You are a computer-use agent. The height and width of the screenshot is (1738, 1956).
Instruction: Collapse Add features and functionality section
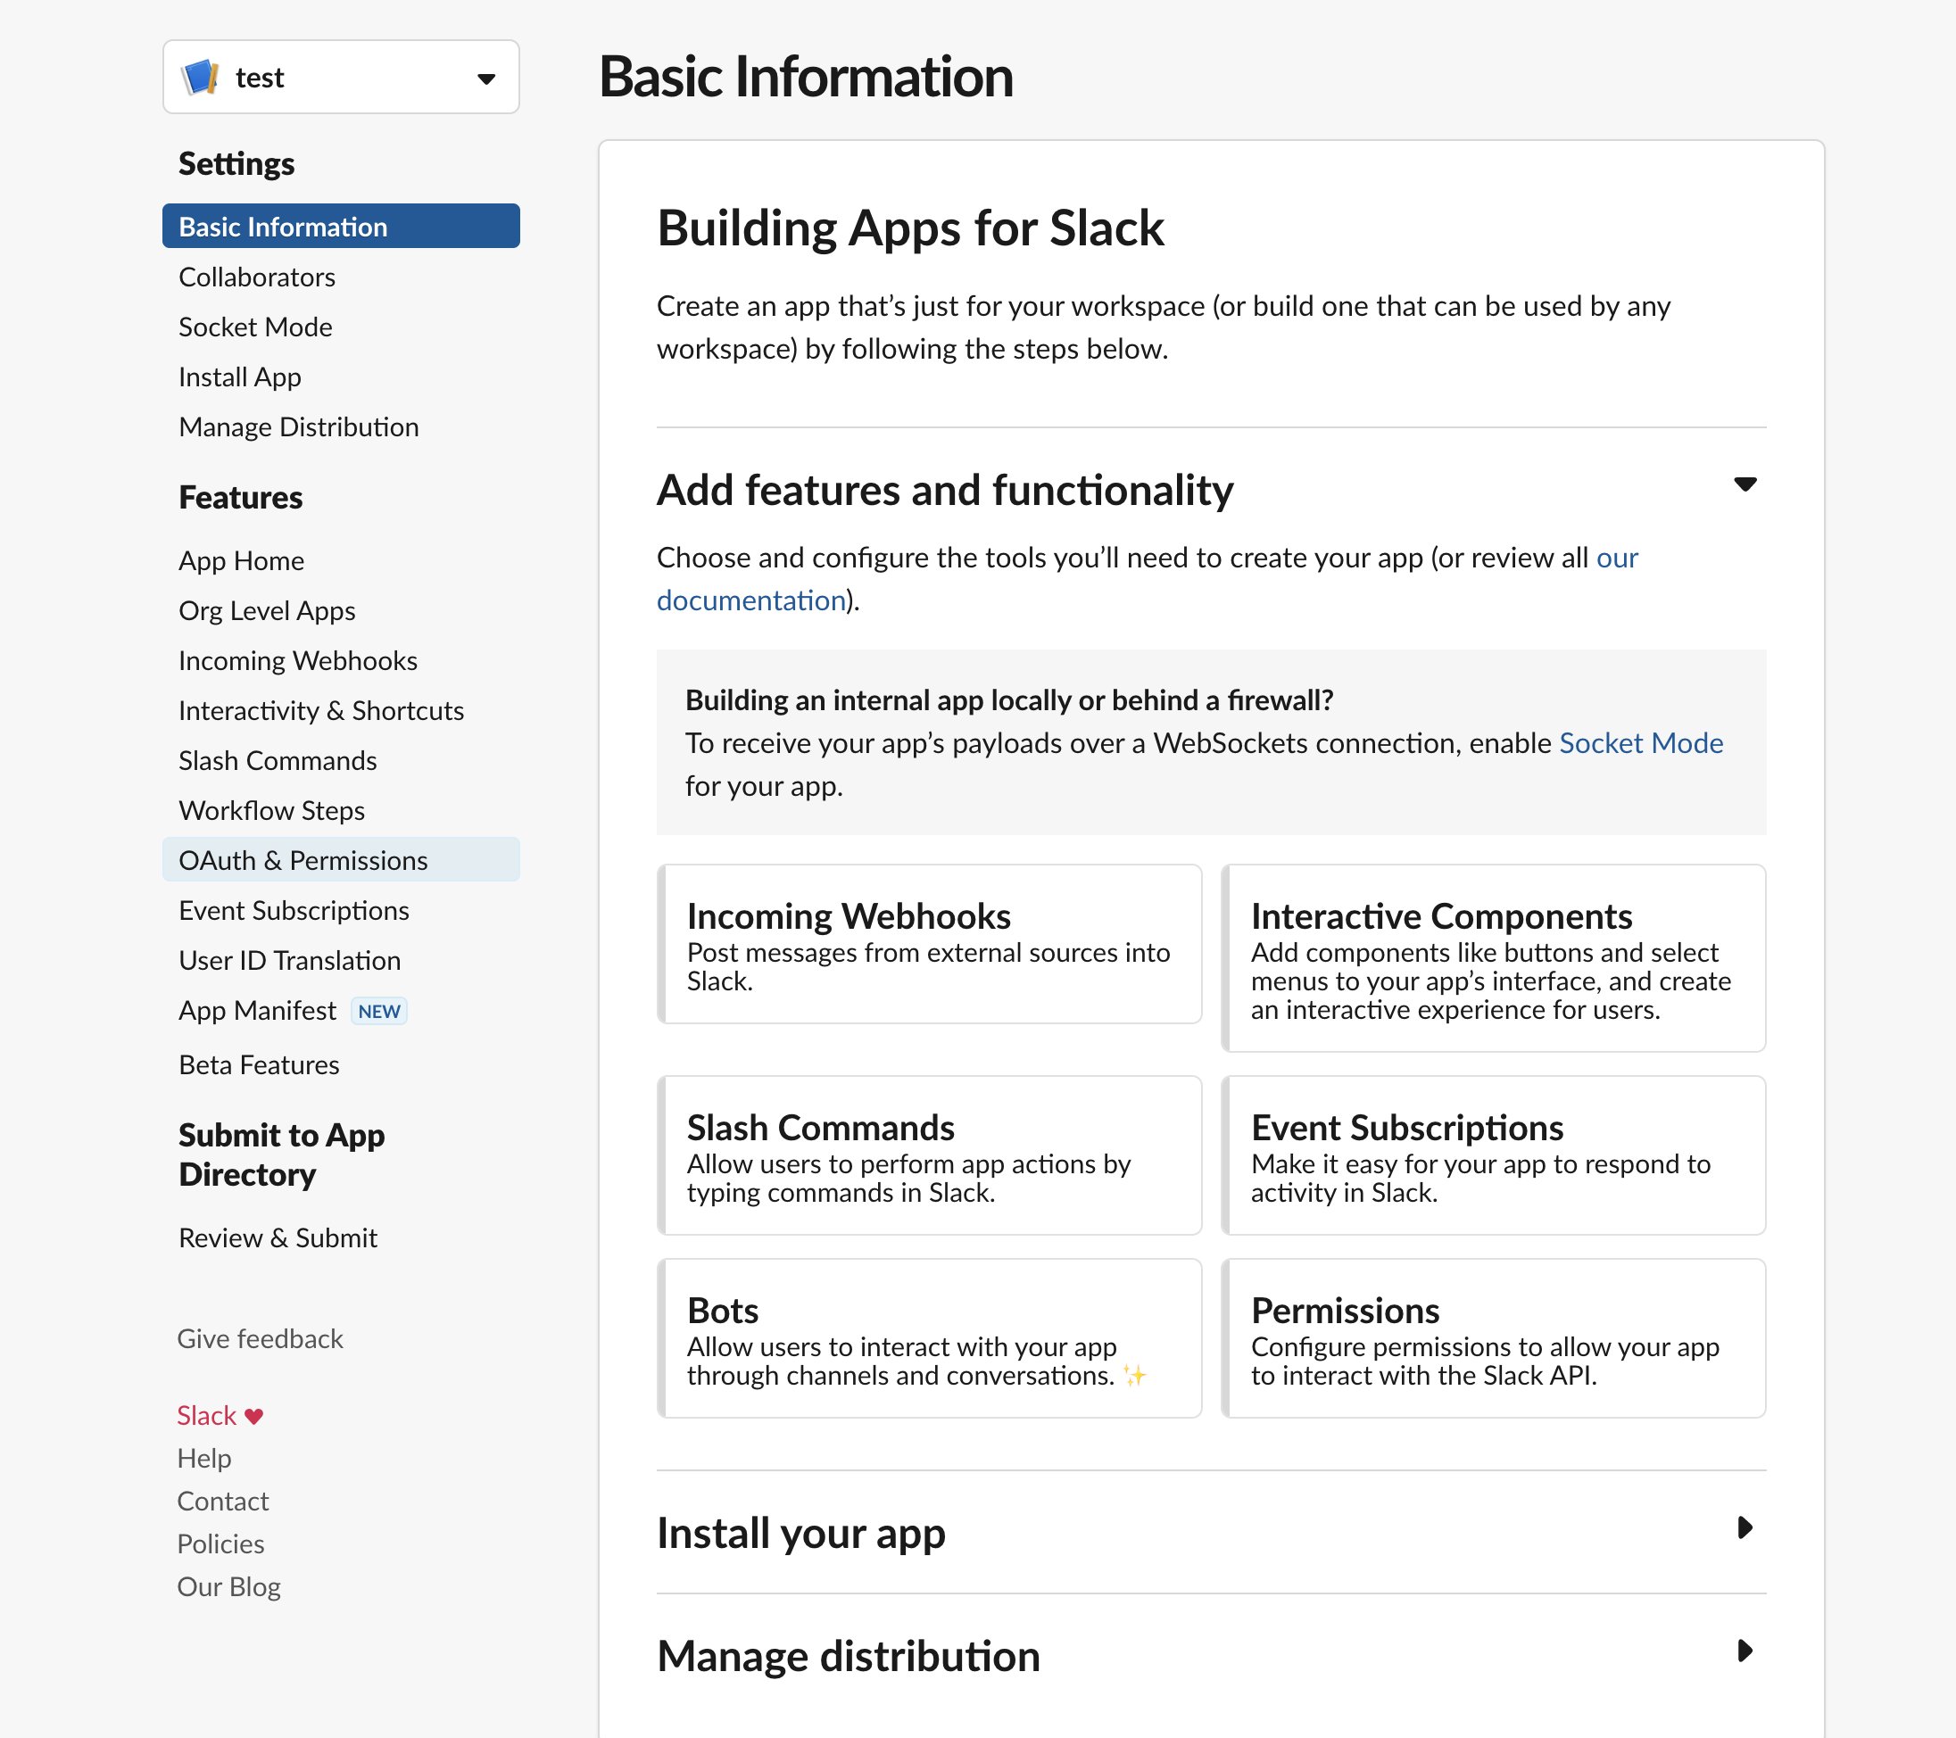pos(1745,484)
